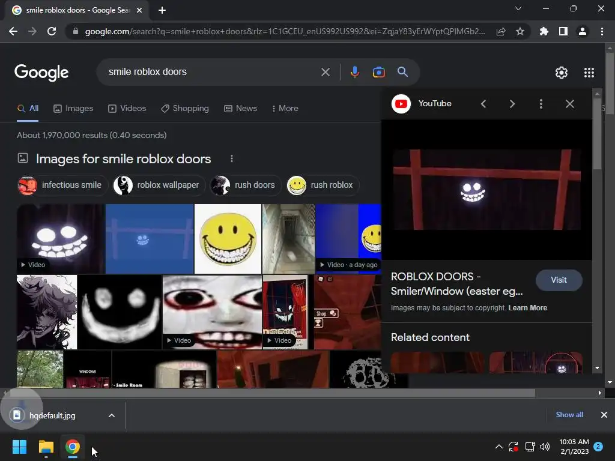Open the Learn More copyright link

(527, 308)
